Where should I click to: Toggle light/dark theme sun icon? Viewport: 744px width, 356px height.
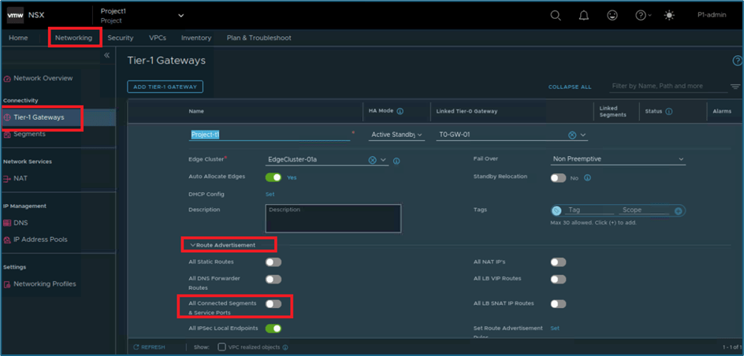click(670, 15)
